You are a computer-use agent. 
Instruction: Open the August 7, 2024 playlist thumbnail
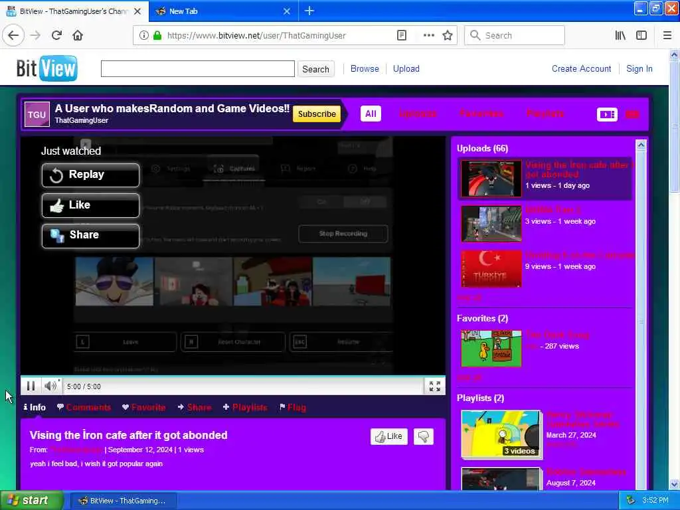[501, 479]
